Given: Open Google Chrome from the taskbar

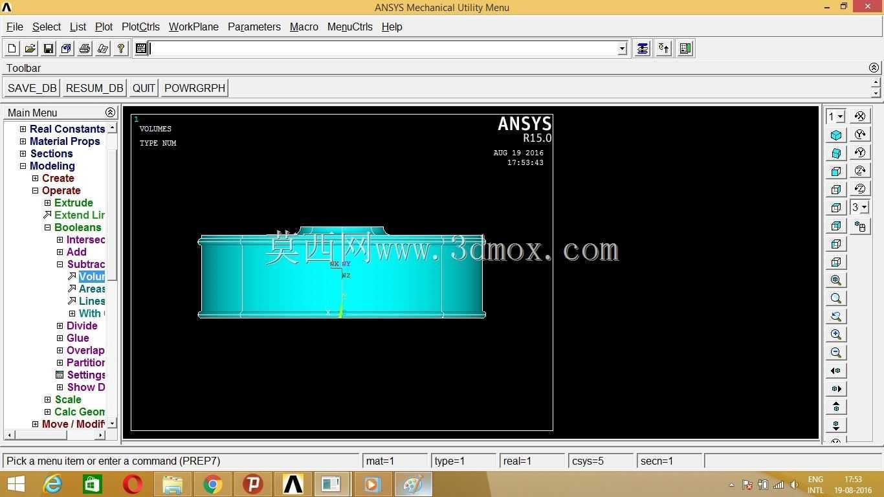Looking at the screenshot, I should tap(213, 484).
